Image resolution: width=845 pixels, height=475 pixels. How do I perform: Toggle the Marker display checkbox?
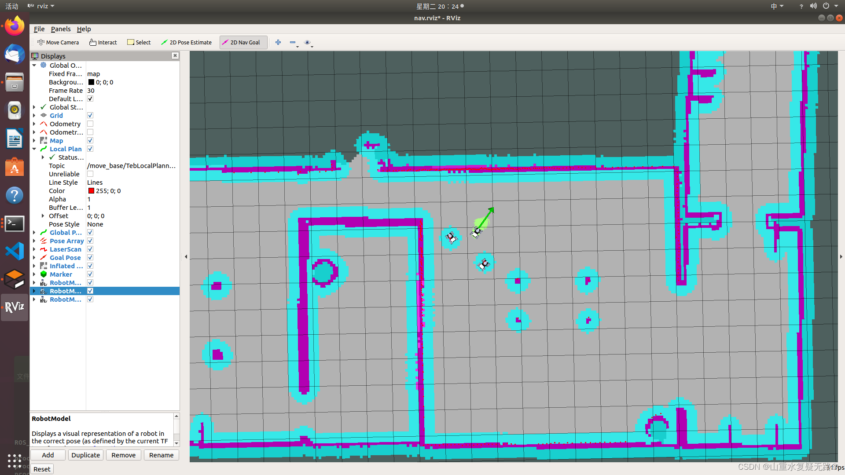point(90,274)
